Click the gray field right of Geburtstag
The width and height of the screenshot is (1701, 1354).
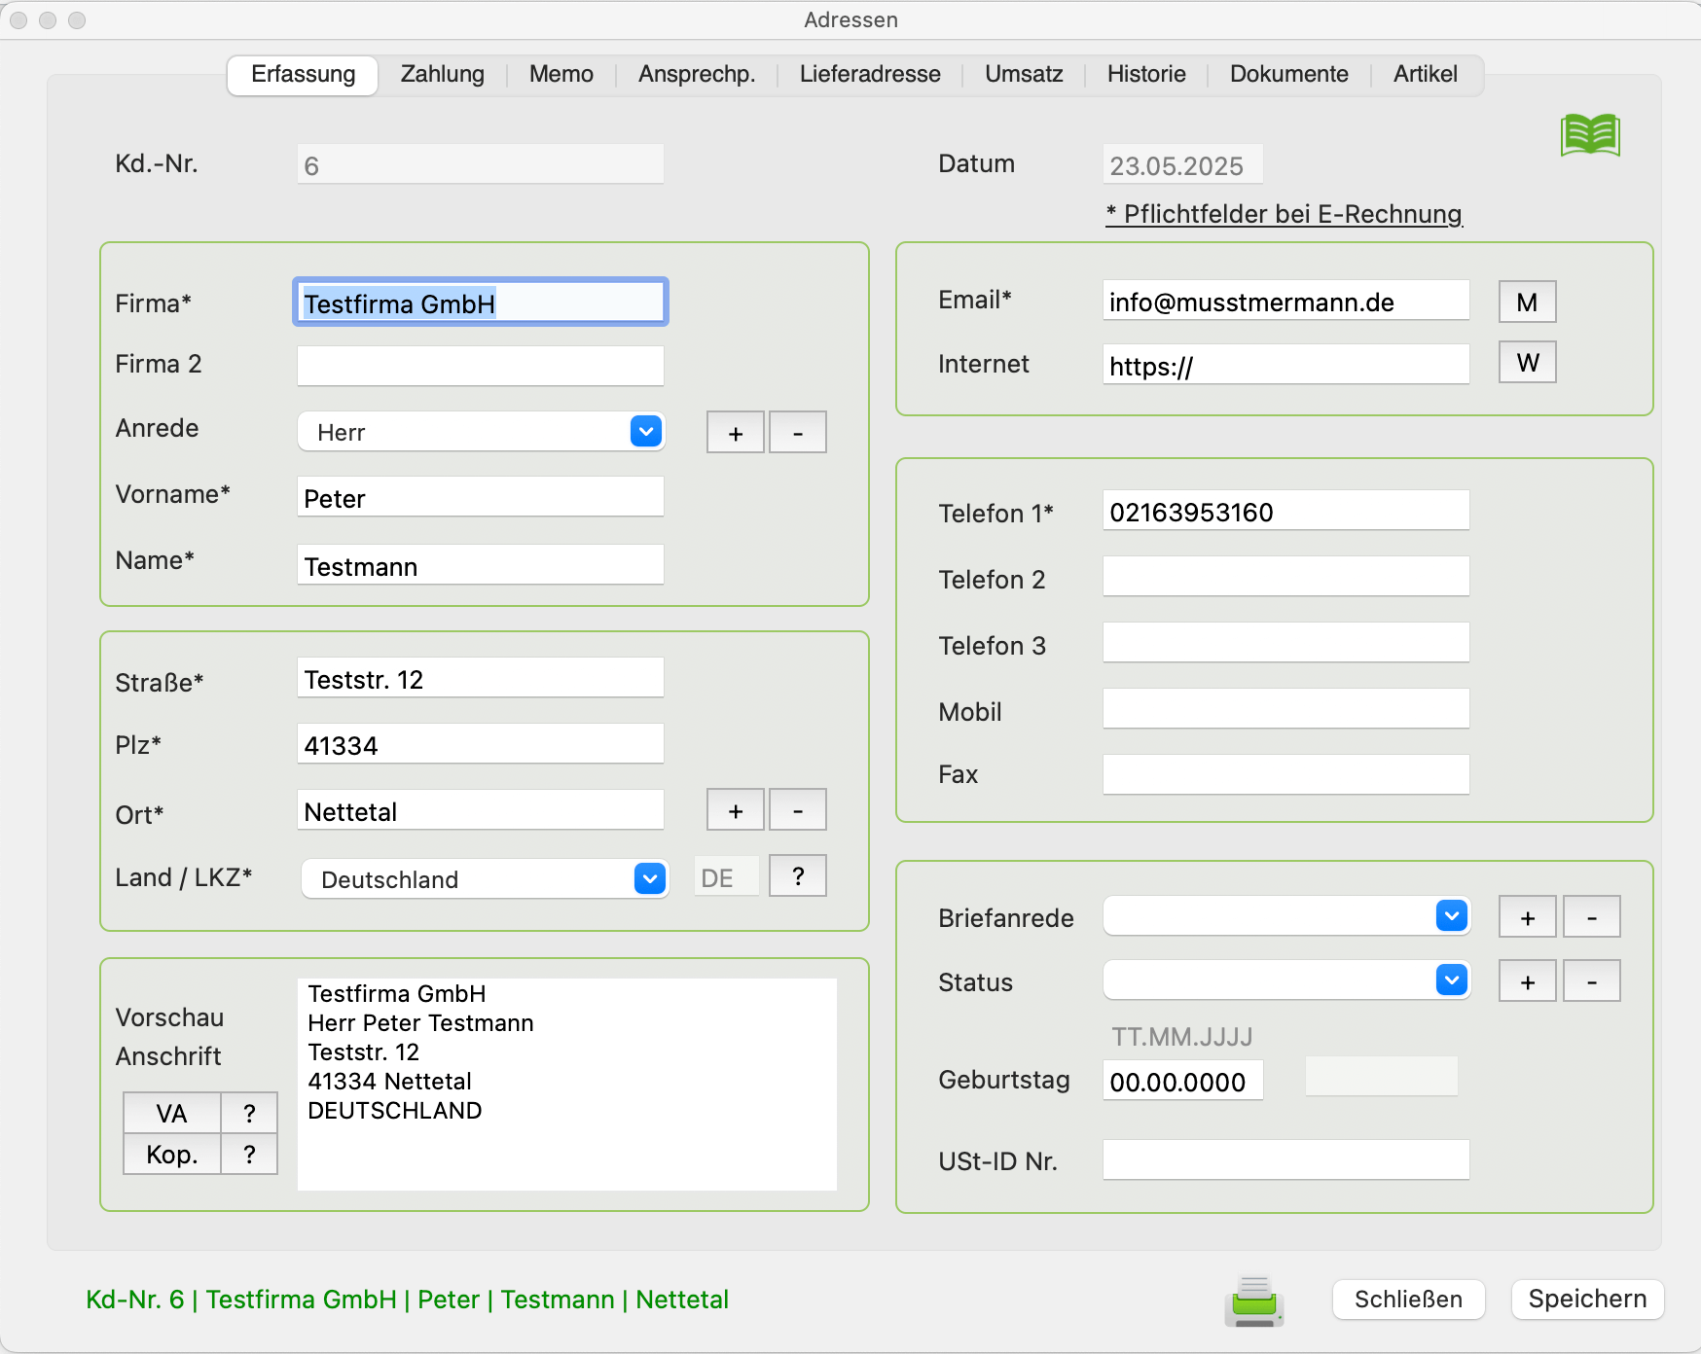click(1382, 1076)
